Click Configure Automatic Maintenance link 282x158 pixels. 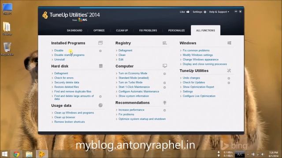[139, 91]
